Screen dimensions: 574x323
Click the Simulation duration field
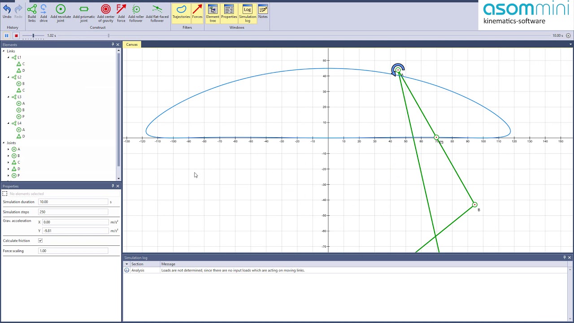(73, 202)
